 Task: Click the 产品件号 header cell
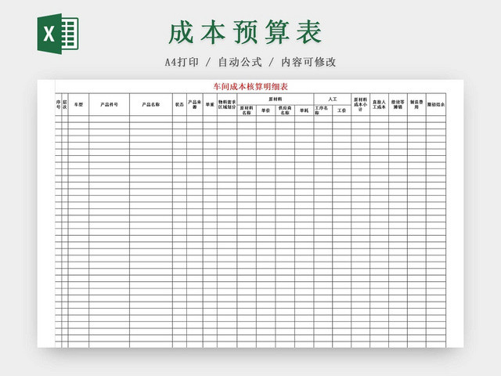[110, 104]
